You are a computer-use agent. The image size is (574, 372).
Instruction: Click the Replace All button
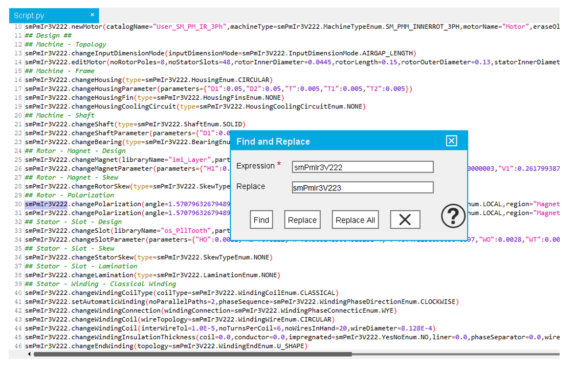tap(355, 220)
